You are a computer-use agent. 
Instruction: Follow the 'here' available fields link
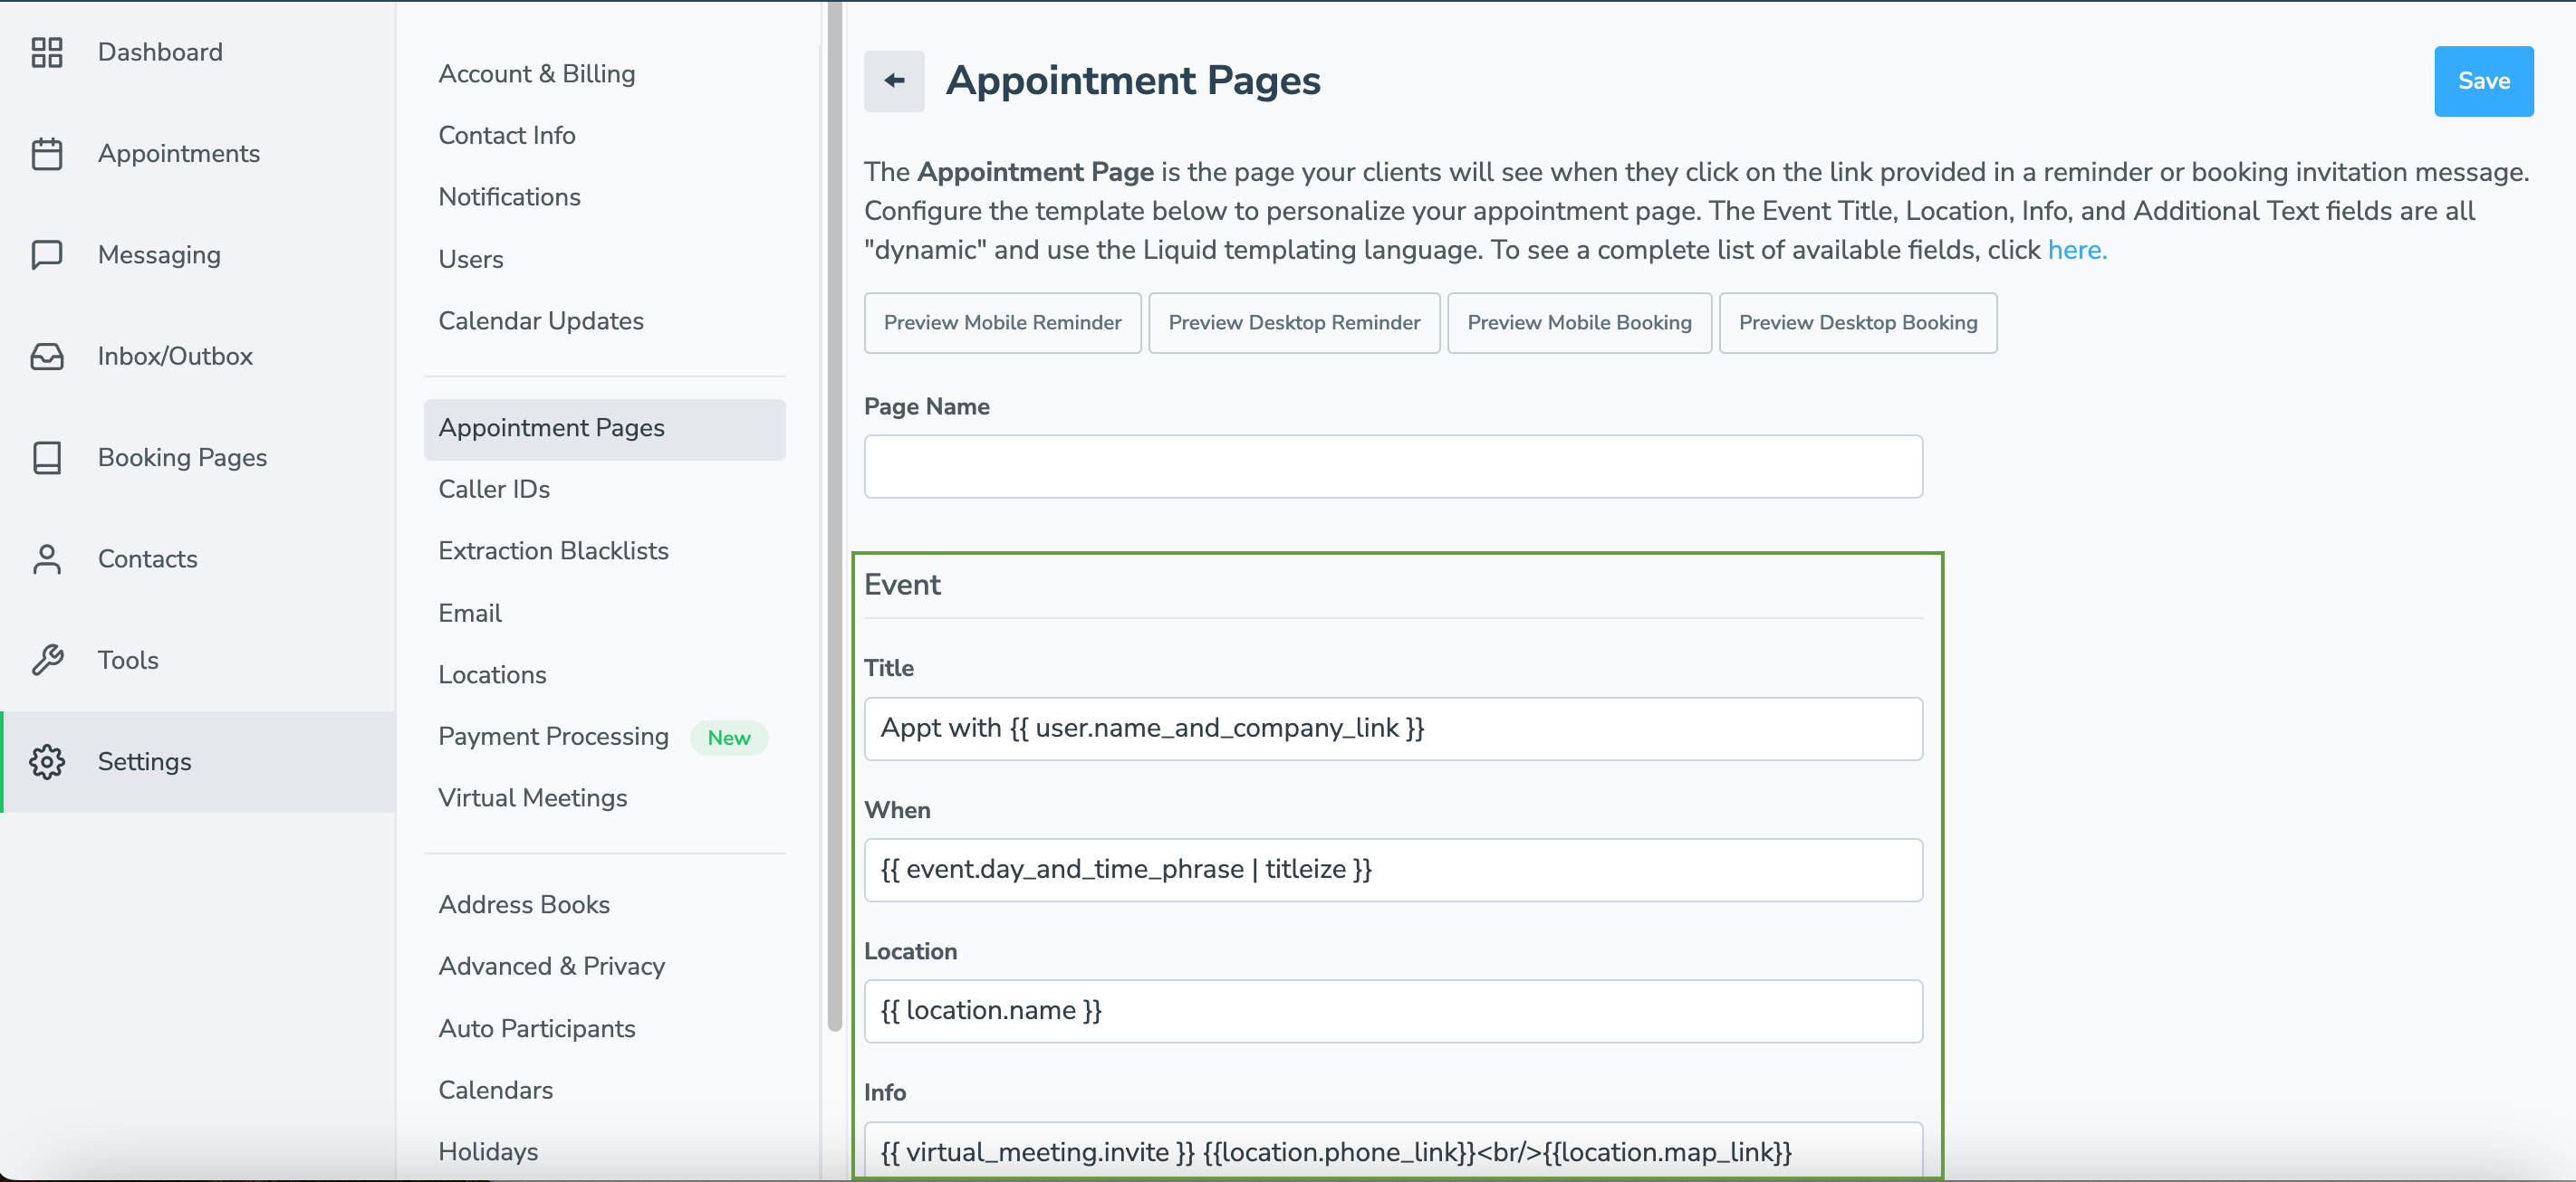[x=2075, y=250]
